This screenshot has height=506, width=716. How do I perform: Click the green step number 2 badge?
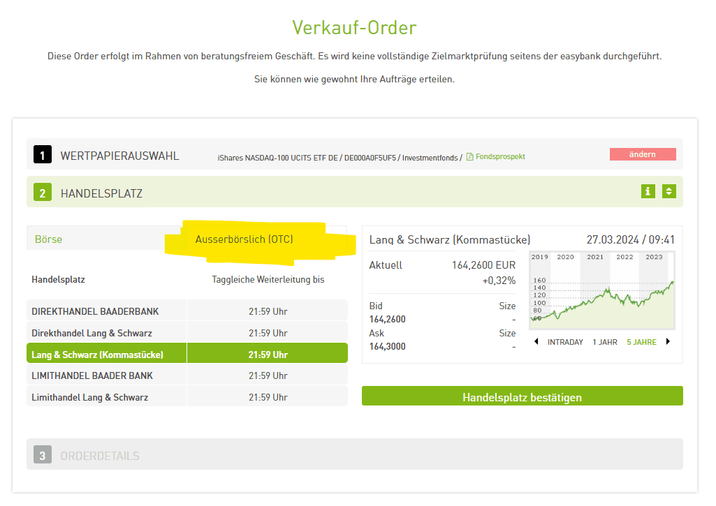[43, 192]
